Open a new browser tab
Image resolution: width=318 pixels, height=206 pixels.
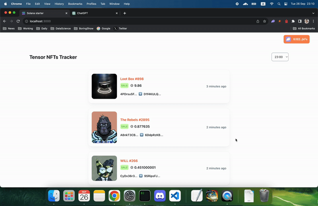point(125,13)
